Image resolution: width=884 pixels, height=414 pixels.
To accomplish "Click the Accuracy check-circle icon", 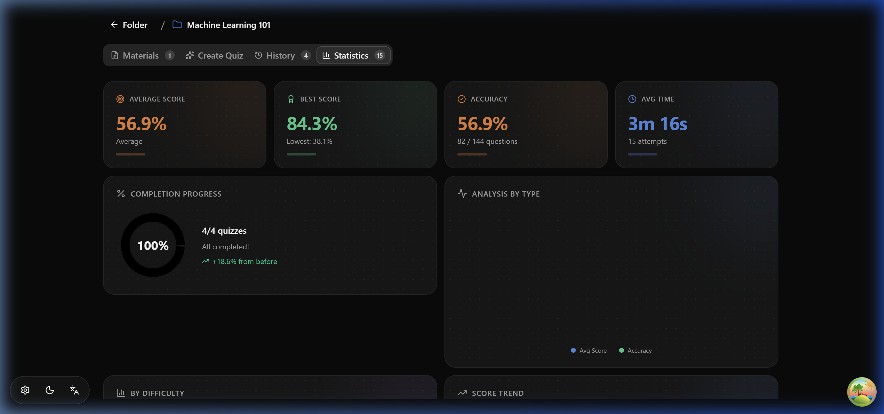I will (x=462, y=99).
